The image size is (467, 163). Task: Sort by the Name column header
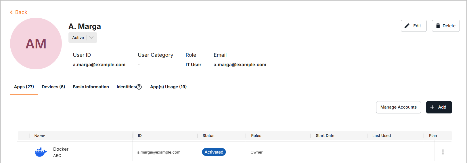pos(40,136)
